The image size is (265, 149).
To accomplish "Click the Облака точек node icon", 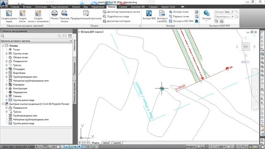I will coord(10,57).
